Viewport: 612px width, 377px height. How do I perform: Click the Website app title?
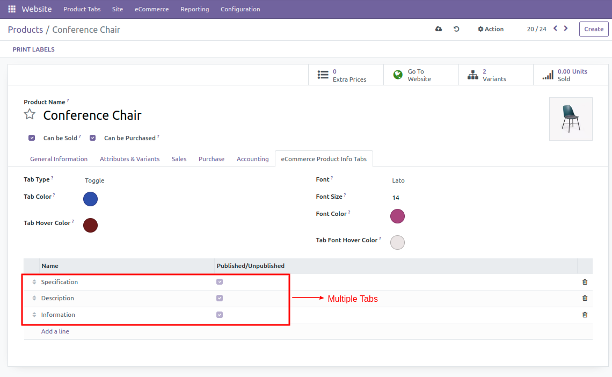(37, 9)
